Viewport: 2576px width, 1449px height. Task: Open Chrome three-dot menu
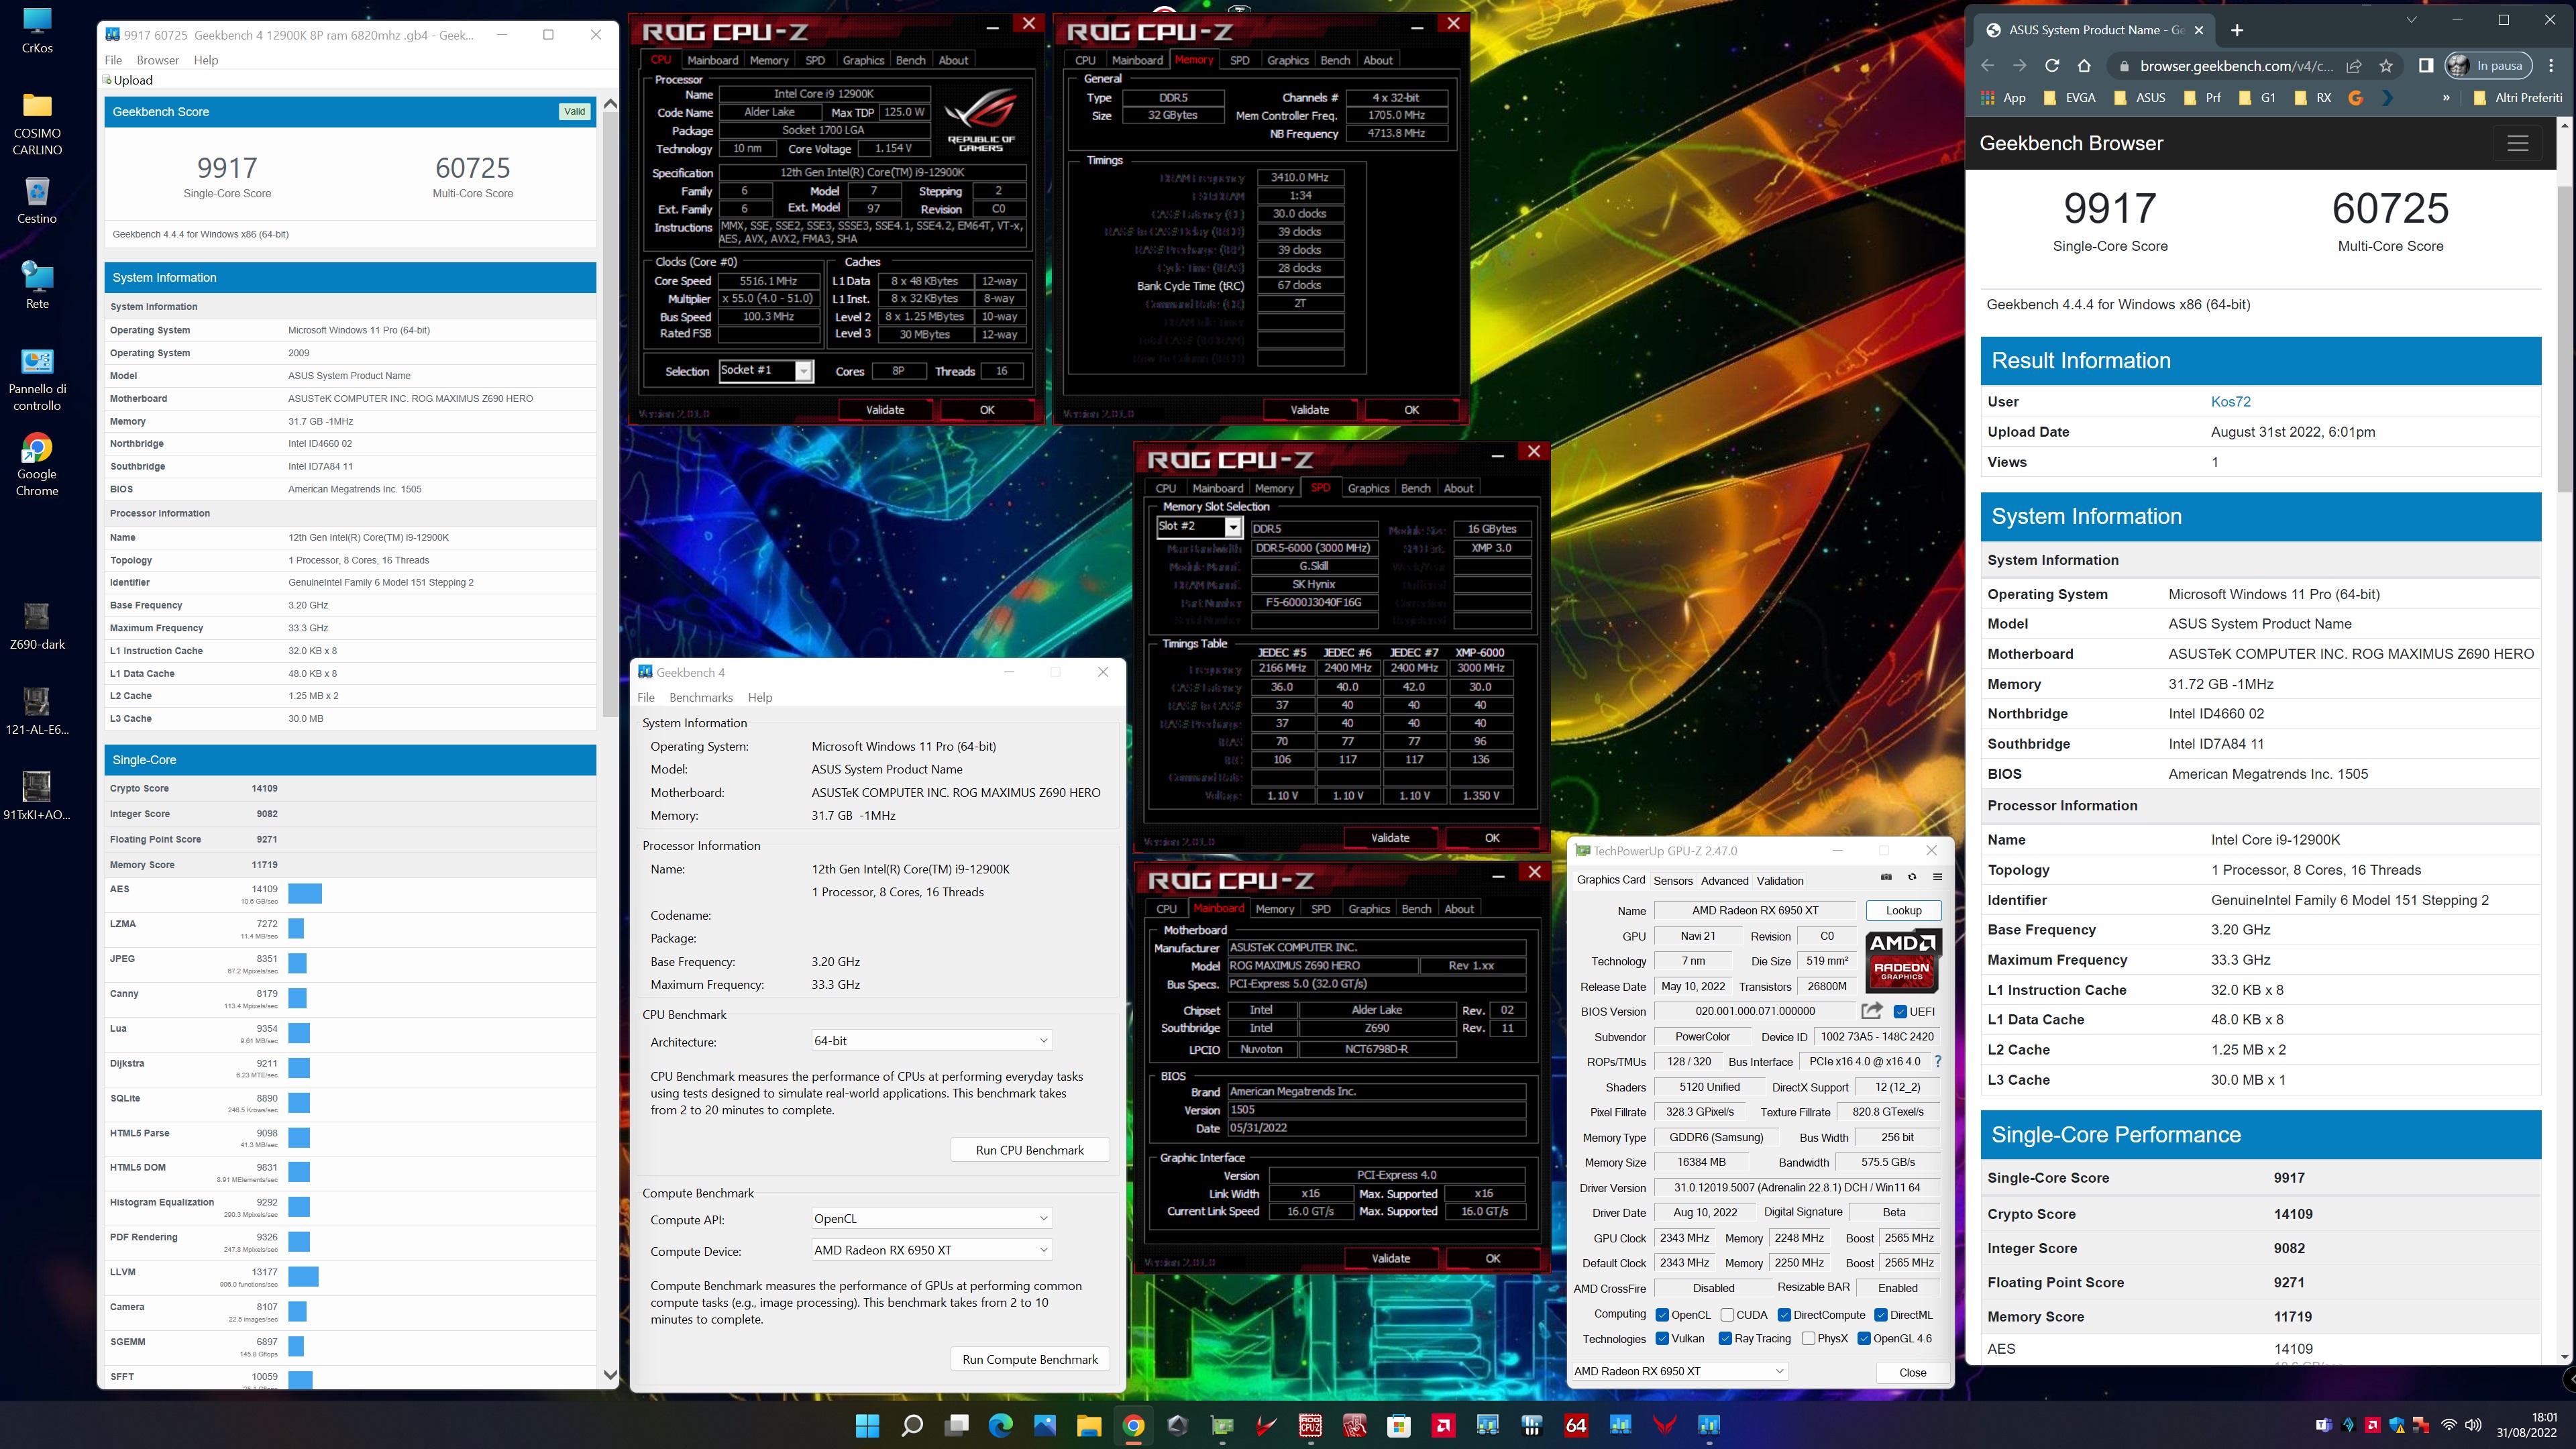pyautogui.click(x=2550, y=66)
